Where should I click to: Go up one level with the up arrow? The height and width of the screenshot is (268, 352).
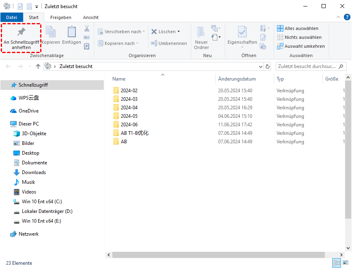(x=38, y=66)
